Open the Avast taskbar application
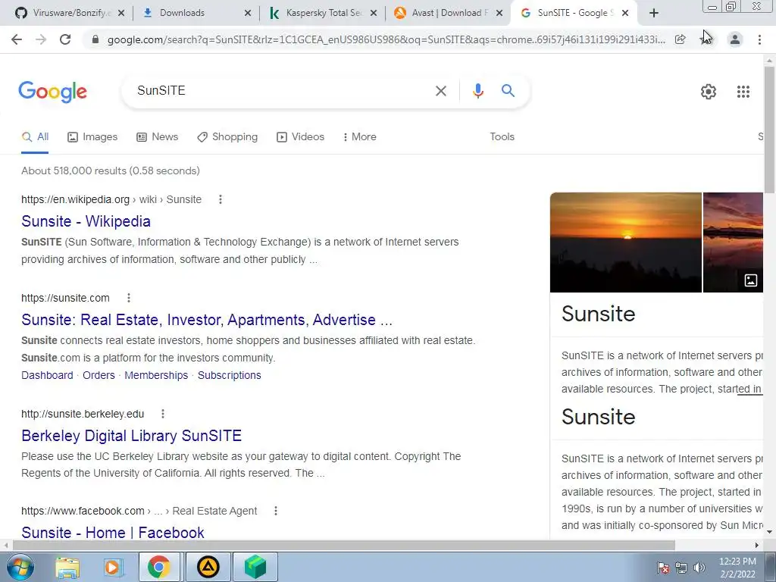The height and width of the screenshot is (582, 776). pyautogui.click(x=208, y=567)
